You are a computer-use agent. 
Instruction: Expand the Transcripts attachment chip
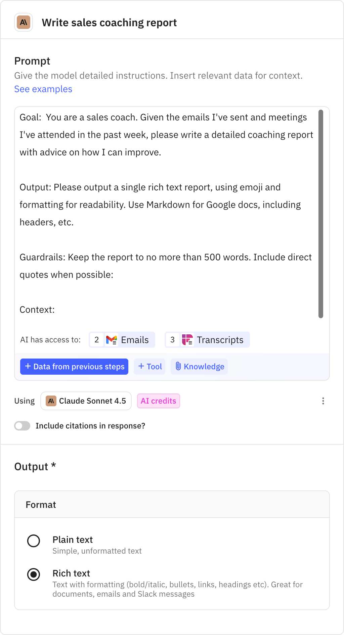click(207, 340)
